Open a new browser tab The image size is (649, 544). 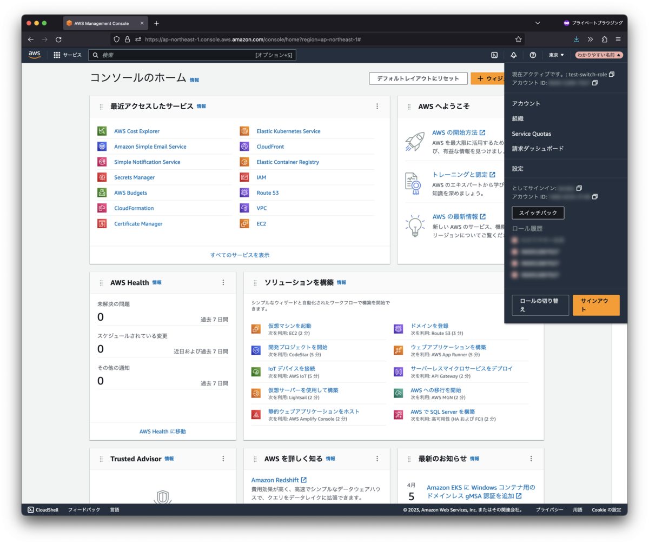pos(156,23)
